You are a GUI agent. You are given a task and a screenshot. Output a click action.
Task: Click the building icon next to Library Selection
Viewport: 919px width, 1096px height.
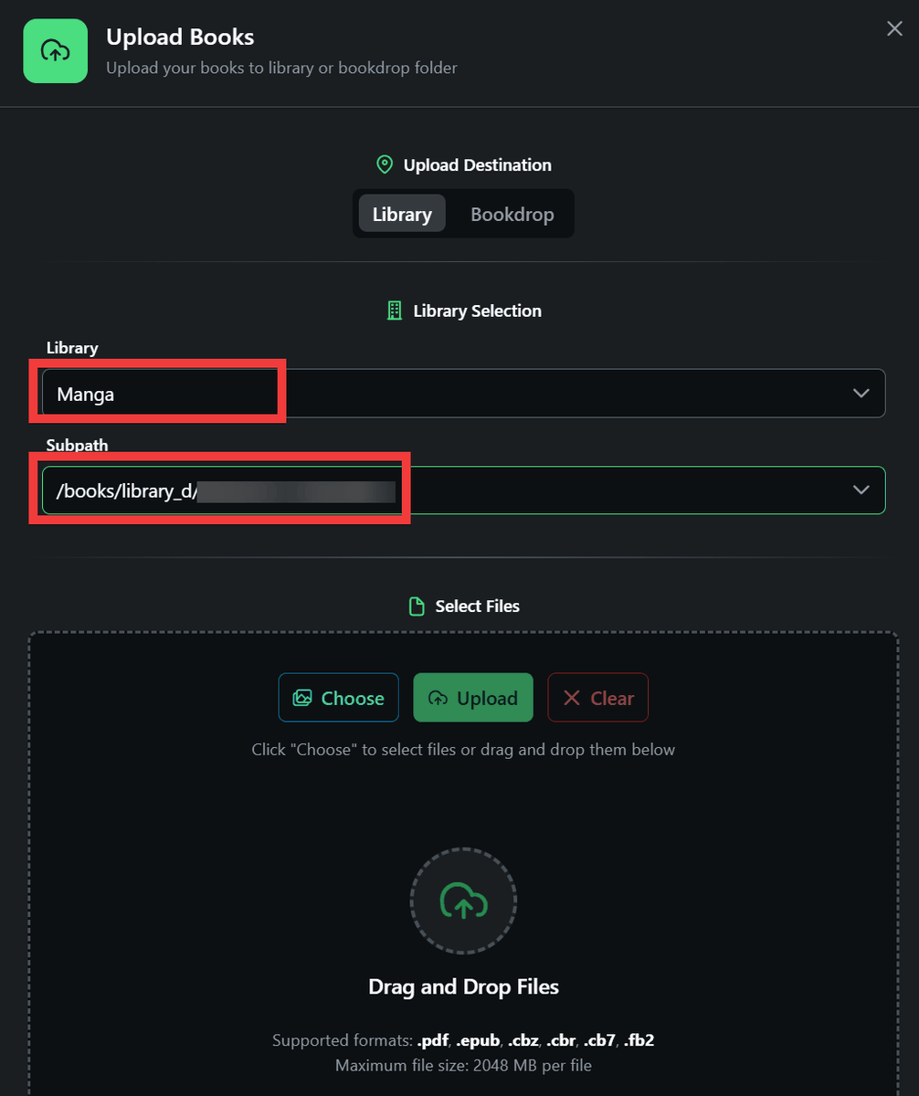click(395, 311)
